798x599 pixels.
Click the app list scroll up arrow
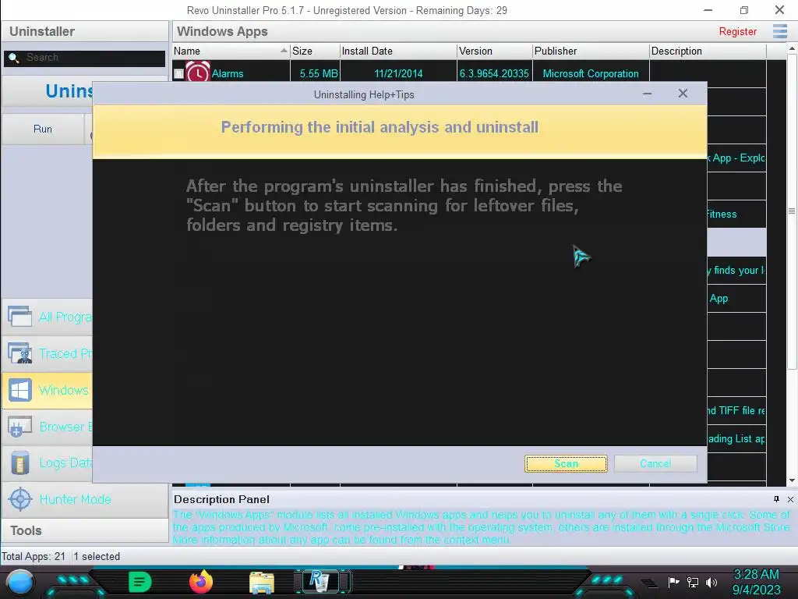(x=792, y=49)
